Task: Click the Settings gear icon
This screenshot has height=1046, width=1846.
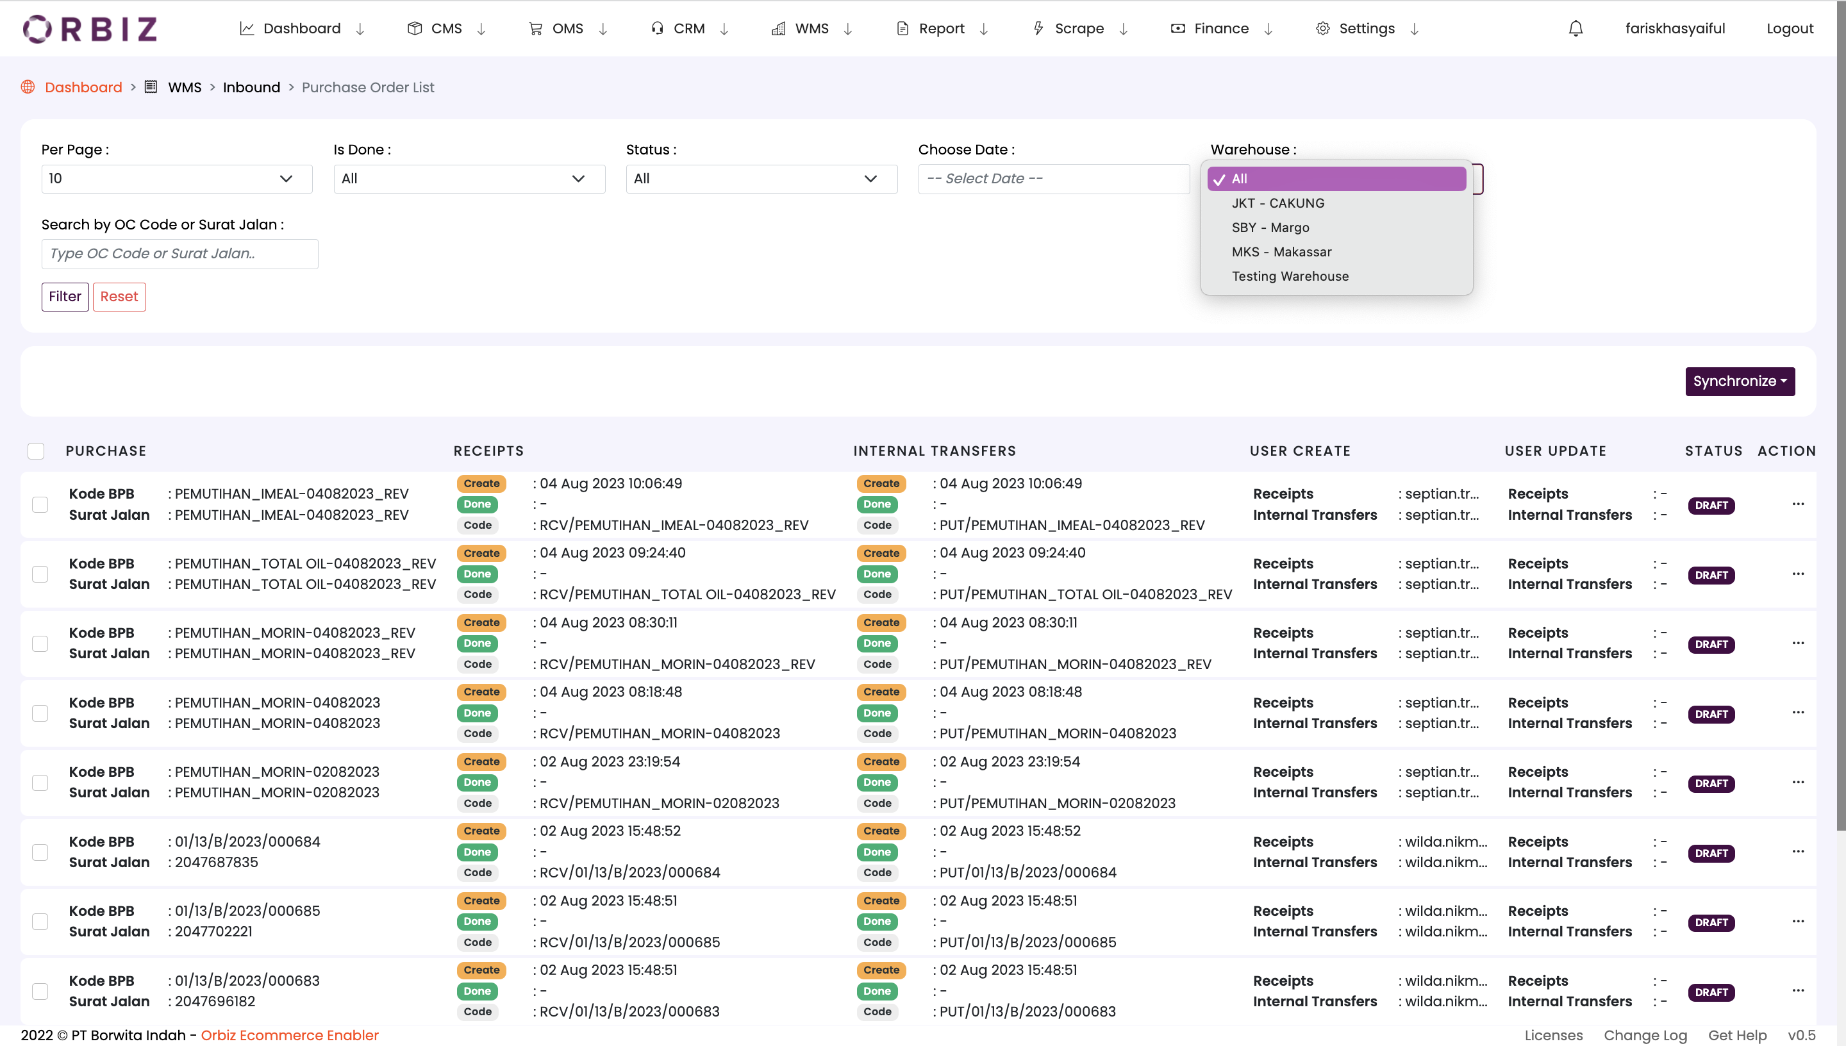Action: tap(1322, 29)
